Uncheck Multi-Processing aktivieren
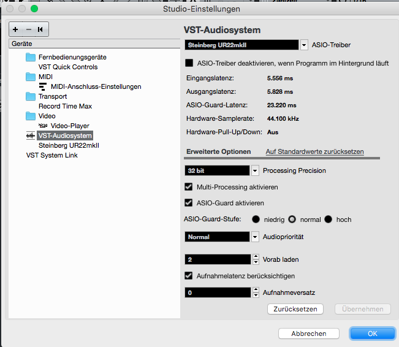Viewport: 399px width, 347px height. coord(189,187)
